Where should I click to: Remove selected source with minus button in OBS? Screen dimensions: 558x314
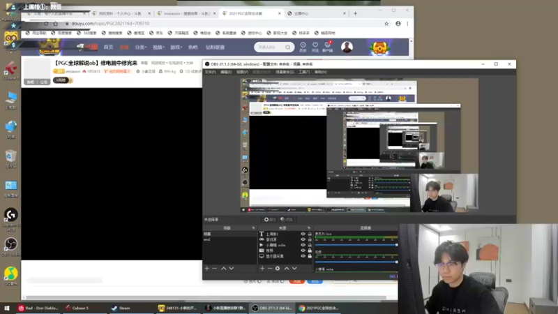tap(270, 269)
